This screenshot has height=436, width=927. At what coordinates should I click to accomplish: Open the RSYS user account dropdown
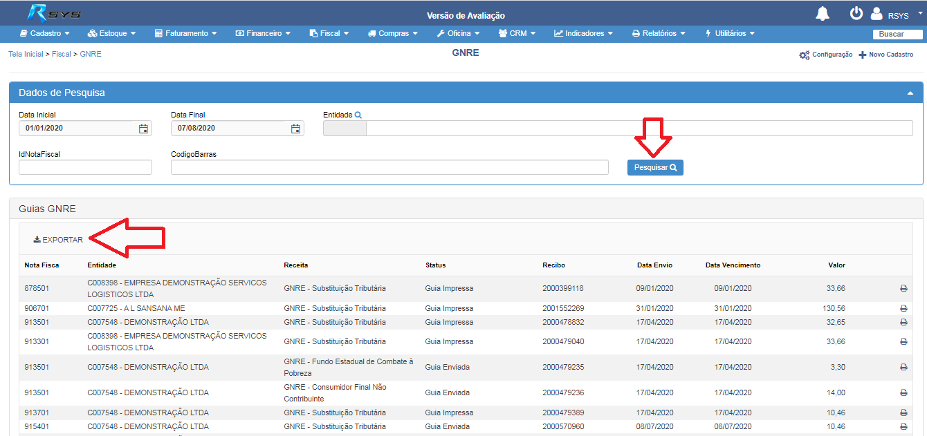(x=896, y=14)
